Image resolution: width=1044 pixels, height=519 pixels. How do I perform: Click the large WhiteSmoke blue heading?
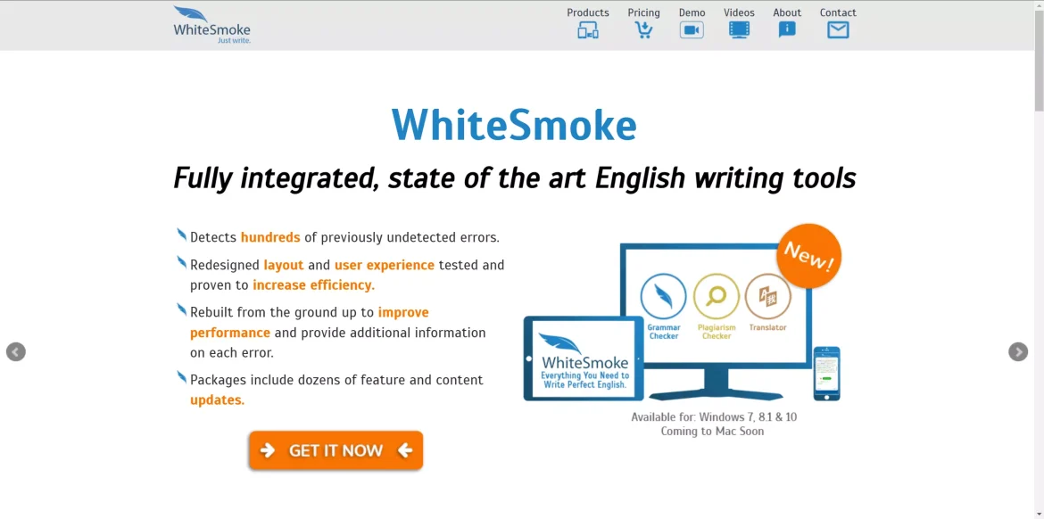coord(514,125)
